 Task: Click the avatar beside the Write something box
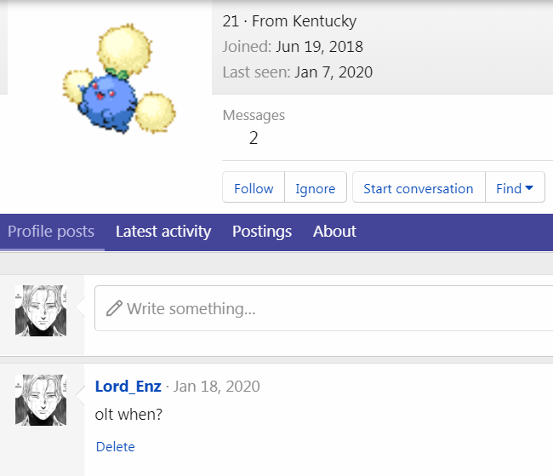coord(41,311)
